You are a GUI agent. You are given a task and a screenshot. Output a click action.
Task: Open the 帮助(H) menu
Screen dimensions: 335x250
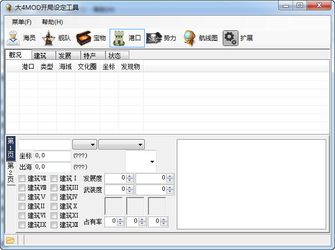(52, 22)
